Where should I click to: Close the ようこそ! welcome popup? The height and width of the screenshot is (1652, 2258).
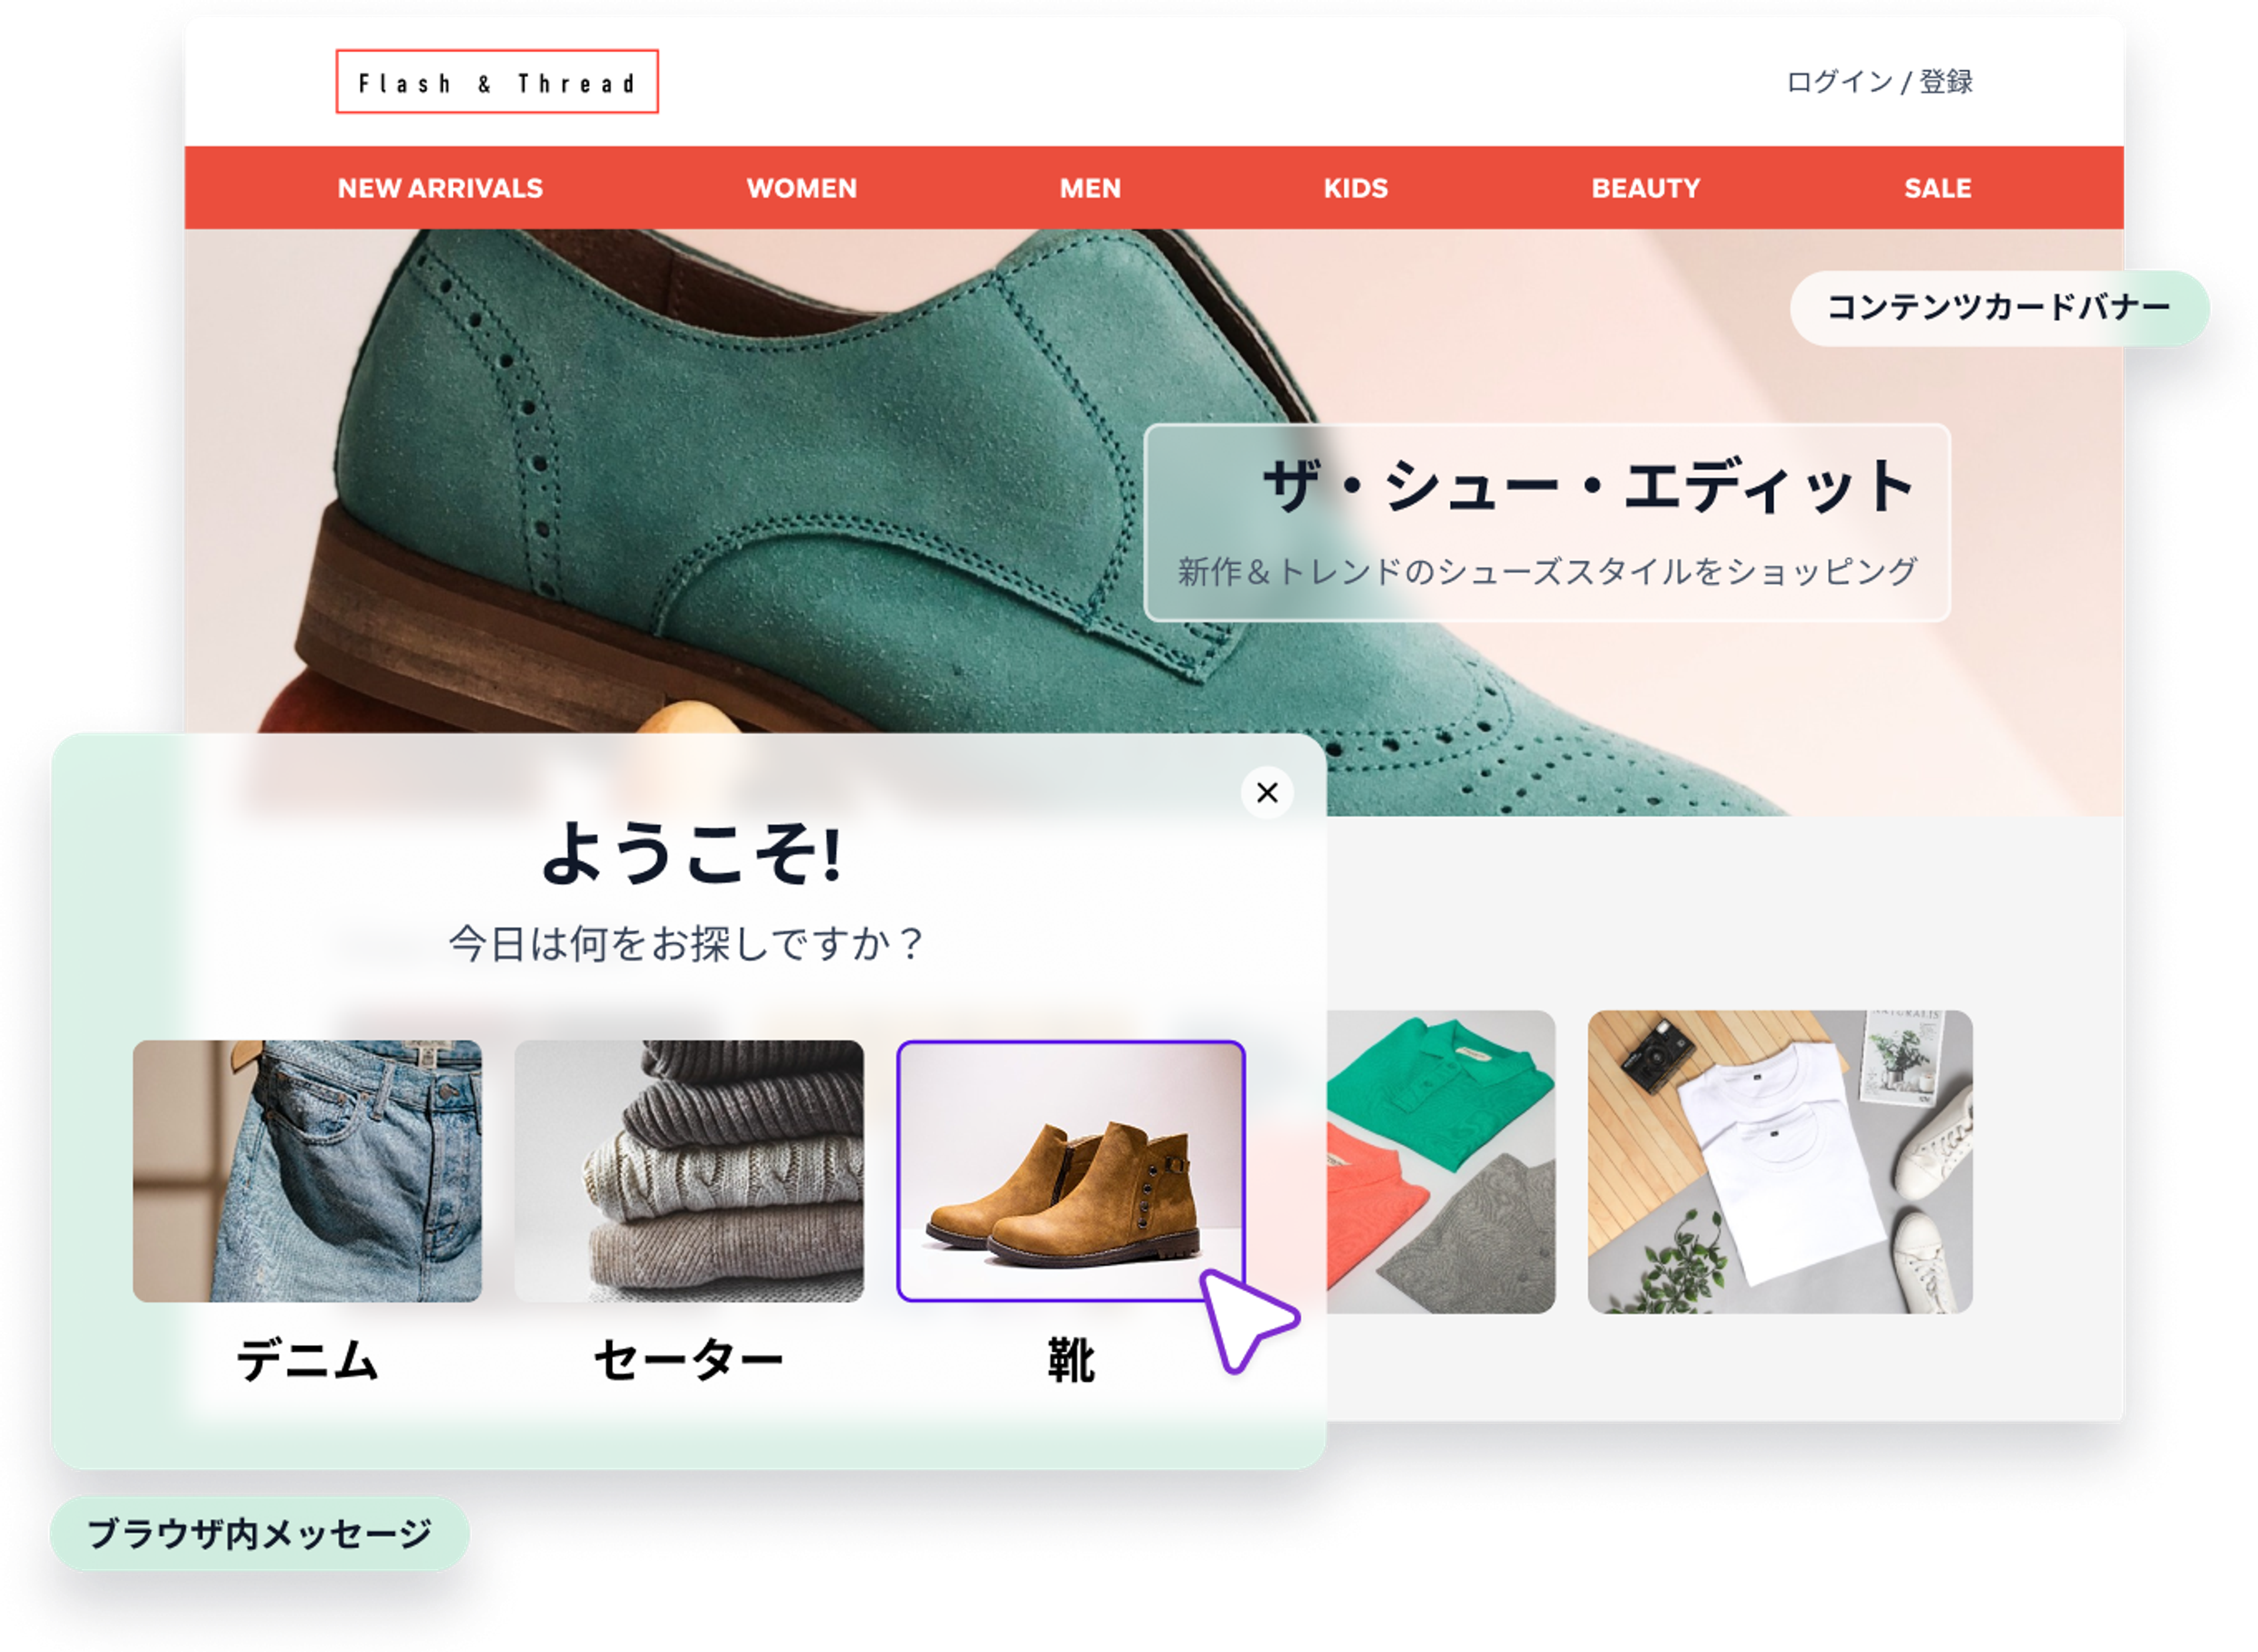[x=1267, y=792]
